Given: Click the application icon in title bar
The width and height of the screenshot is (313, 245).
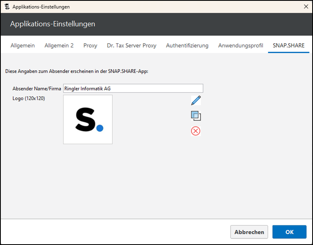Looking at the screenshot, I should click(7, 7).
